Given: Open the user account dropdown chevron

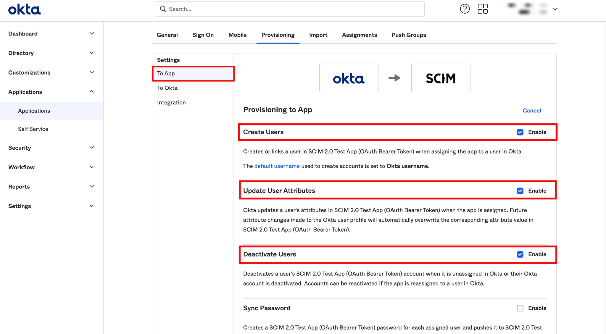Looking at the screenshot, I should point(555,9).
